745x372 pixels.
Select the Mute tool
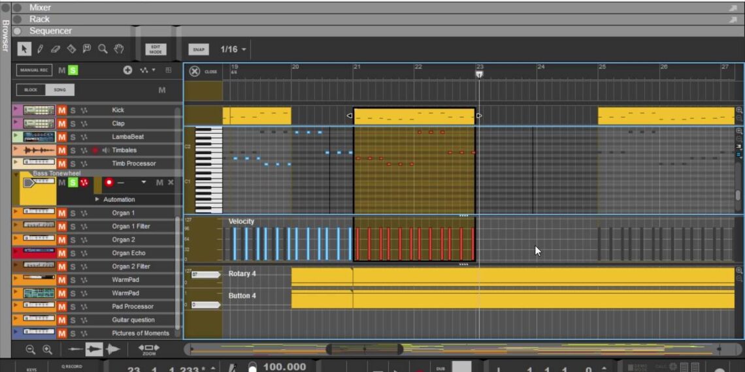[87, 49]
